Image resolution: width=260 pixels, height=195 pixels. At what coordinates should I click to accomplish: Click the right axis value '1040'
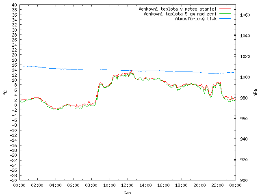pos(245,36)
